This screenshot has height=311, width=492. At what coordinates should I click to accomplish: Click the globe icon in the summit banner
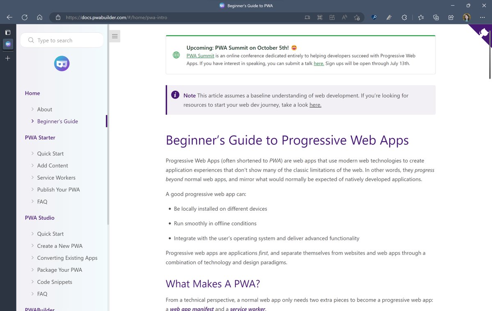(x=176, y=55)
